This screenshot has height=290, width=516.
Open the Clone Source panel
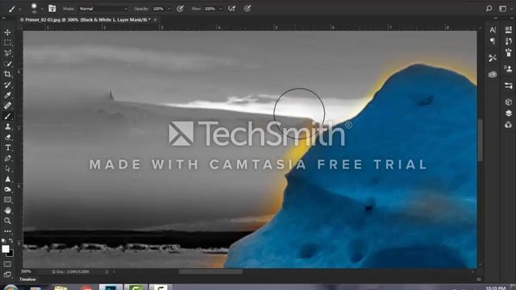click(x=509, y=68)
